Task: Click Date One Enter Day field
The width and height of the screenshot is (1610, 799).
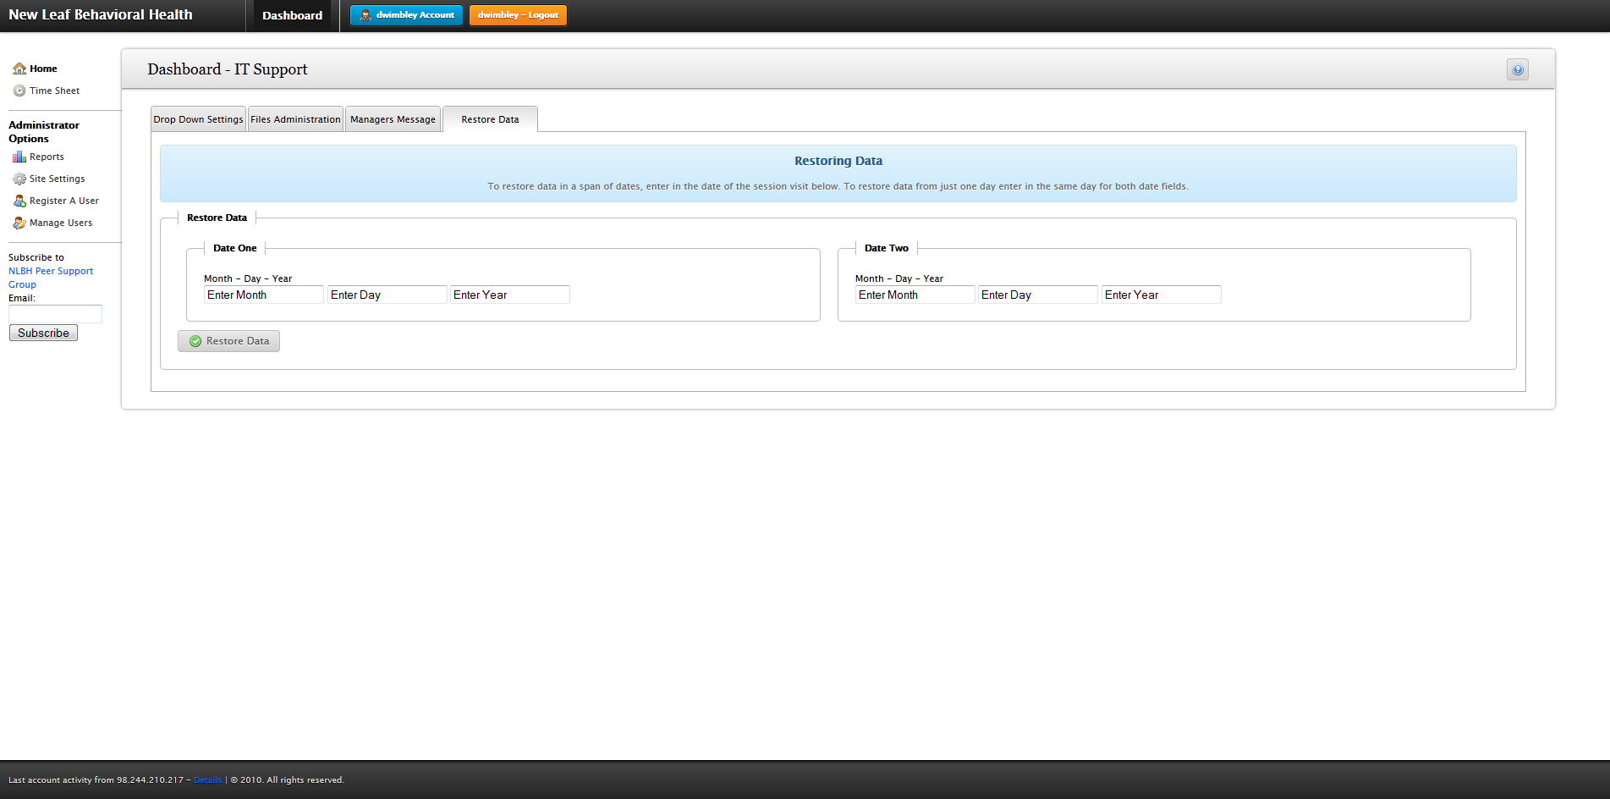Action: point(387,295)
